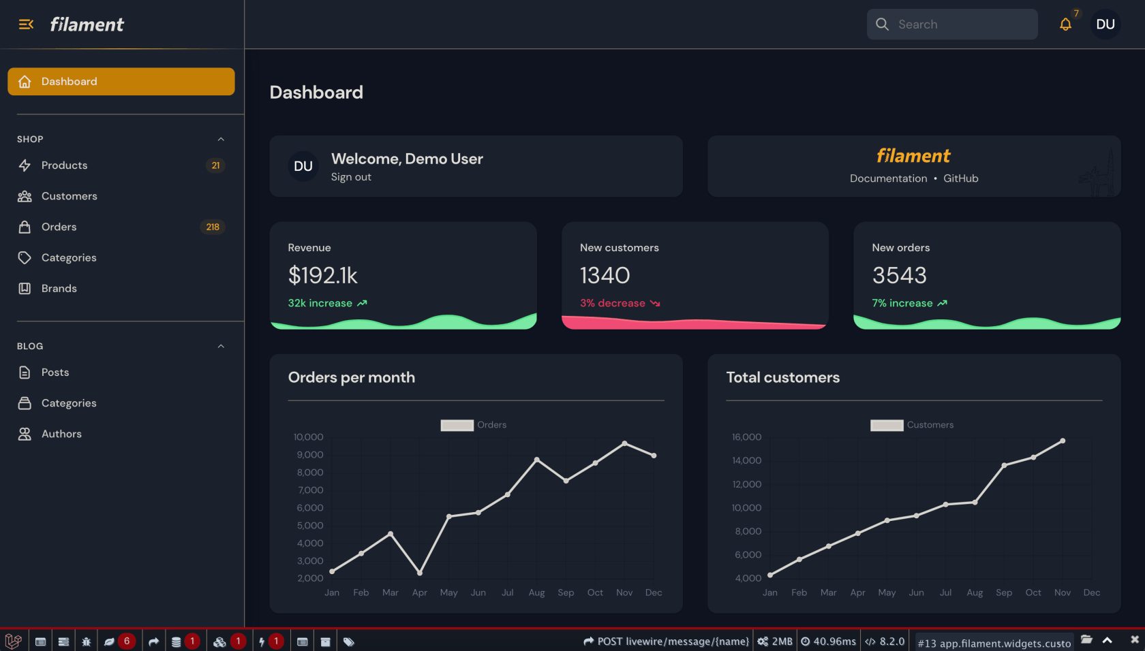Open Authors in the sidebar
Screen dimensions: 1145x651
tap(121, 434)
